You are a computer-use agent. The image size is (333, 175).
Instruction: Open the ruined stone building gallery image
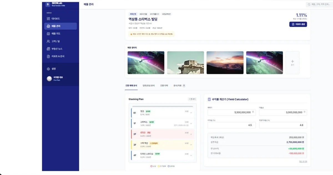click(185, 62)
